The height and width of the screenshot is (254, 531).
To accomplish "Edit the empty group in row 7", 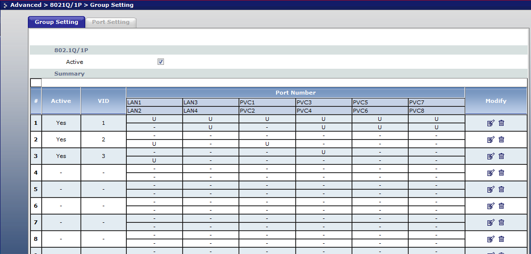I will [x=491, y=222].
